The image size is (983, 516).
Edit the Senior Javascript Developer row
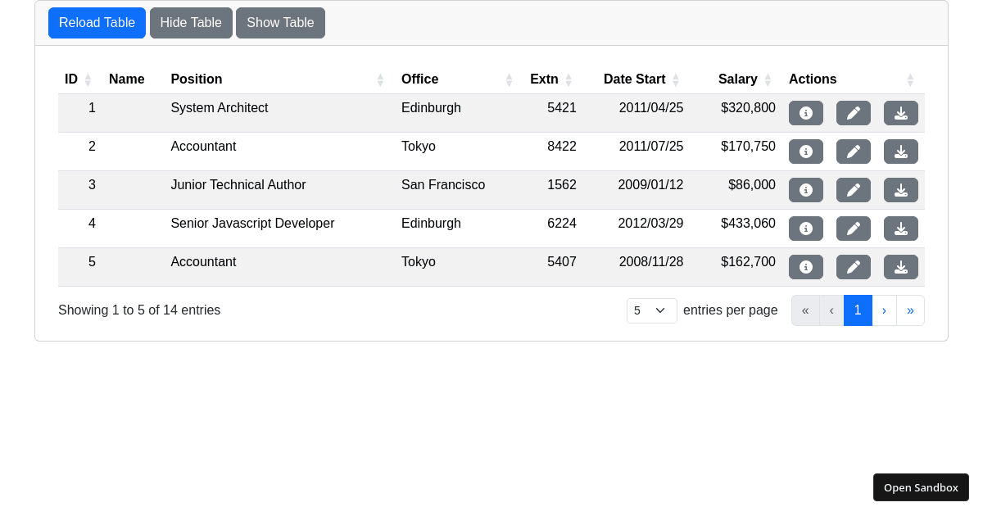click(x=854, y=229)
